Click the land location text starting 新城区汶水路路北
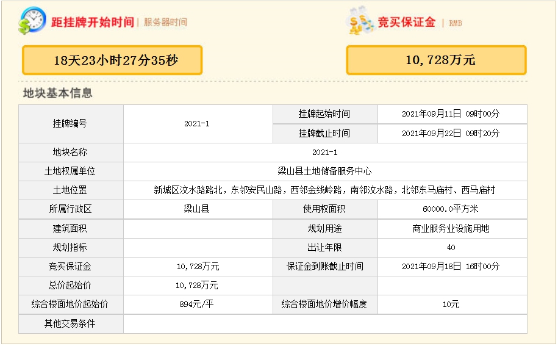This screenshot has width=558, height=346. (x=324, y=190)
